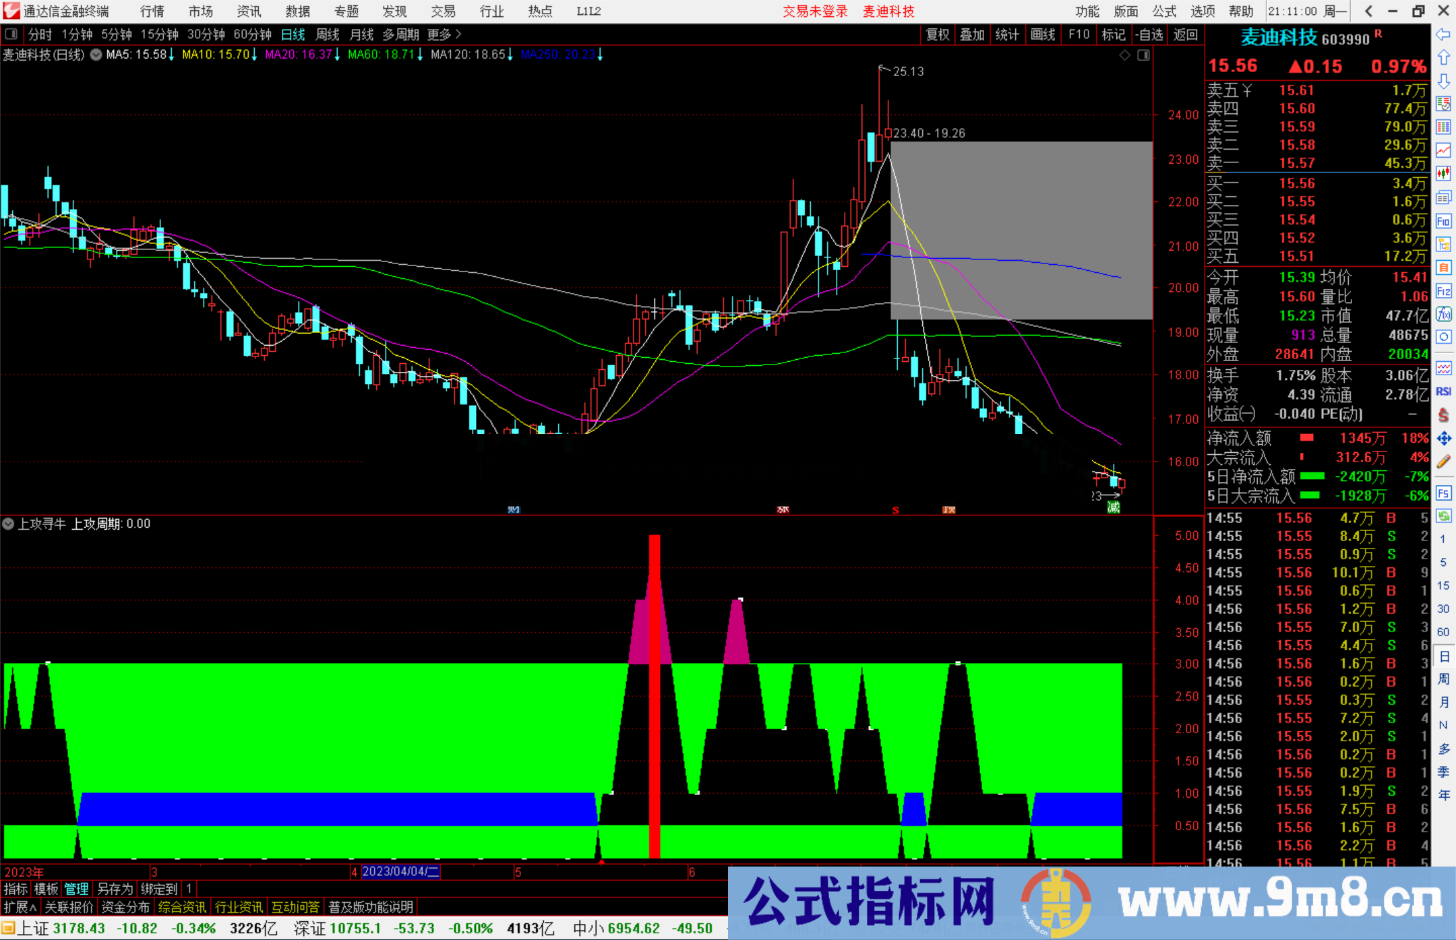The image size is (1456, 940).
Task: Open the 公式 menu
Action: tap(1164, 11)
